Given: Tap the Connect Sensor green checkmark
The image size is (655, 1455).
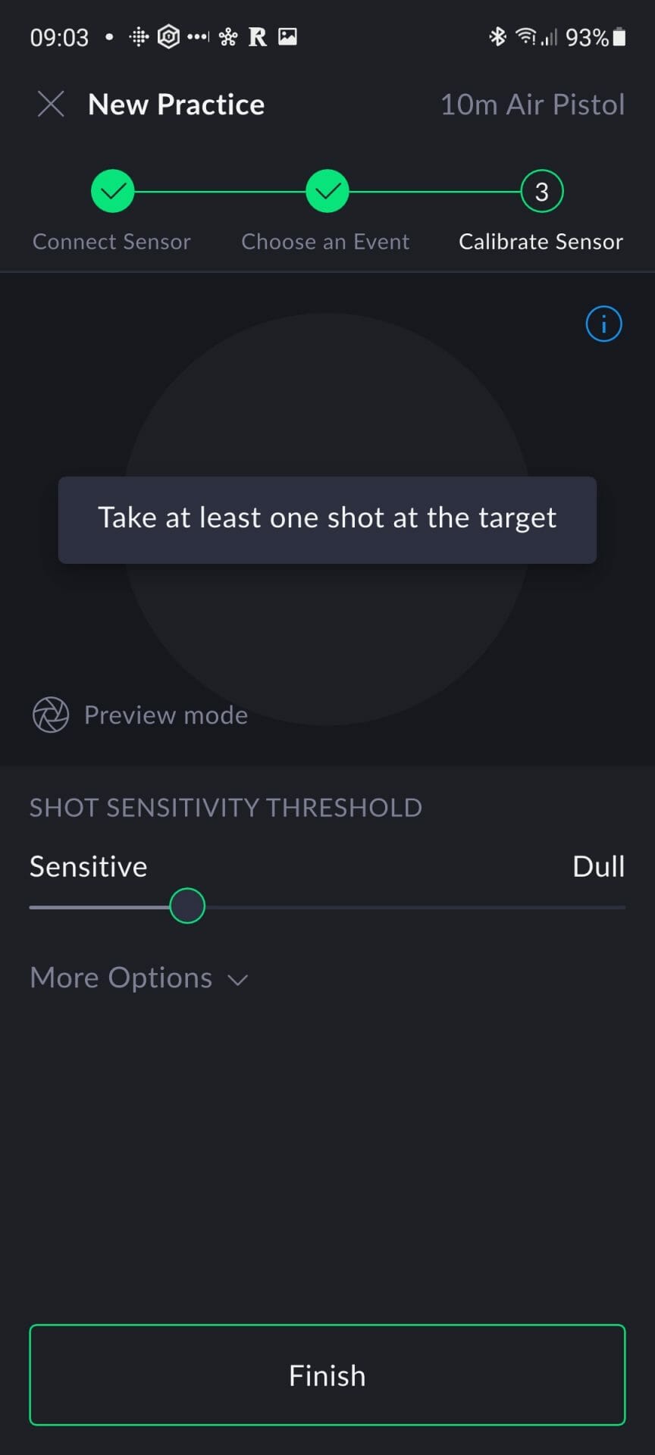Looking at the screenshot, I should (112, 192).
